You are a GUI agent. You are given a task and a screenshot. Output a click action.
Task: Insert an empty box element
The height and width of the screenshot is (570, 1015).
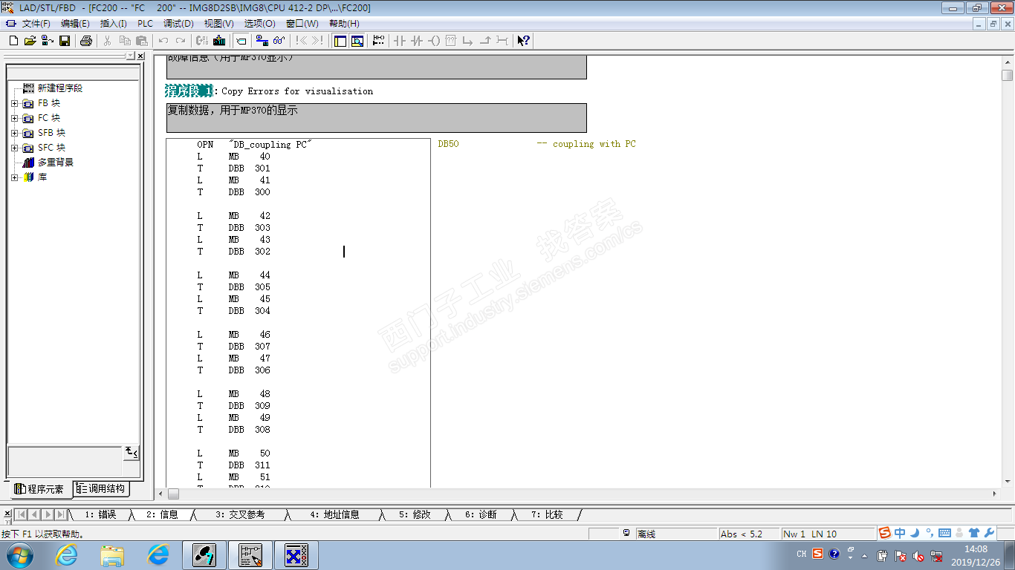451,41
